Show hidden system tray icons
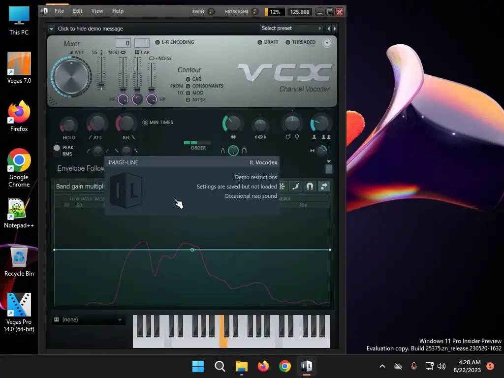Screen dimensions: 504x378 (382, 366)
